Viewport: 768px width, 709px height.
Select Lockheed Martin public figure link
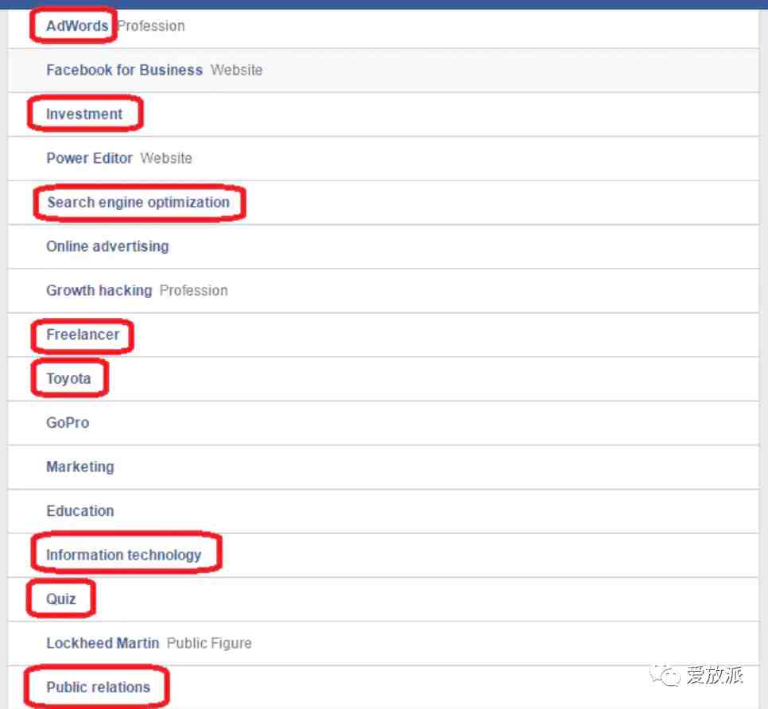103,643
